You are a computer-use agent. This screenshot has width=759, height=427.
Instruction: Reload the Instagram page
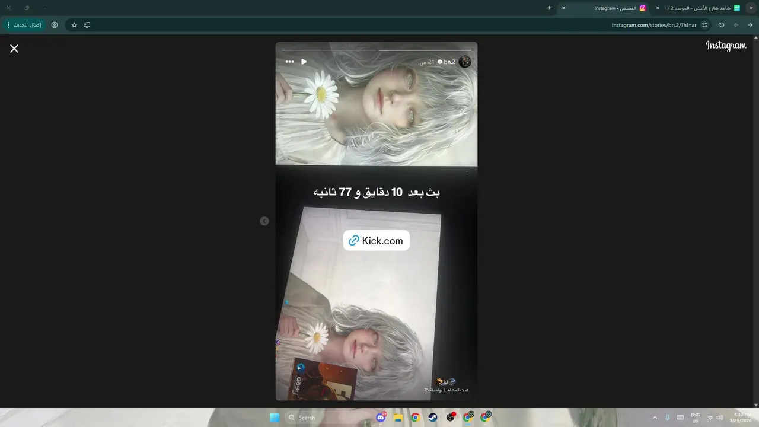(722, 25)
